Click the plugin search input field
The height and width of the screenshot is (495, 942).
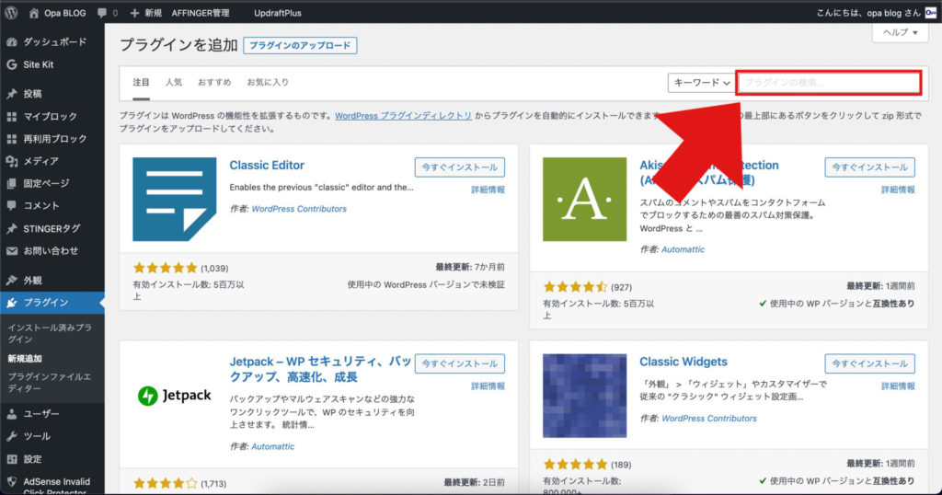828,83
